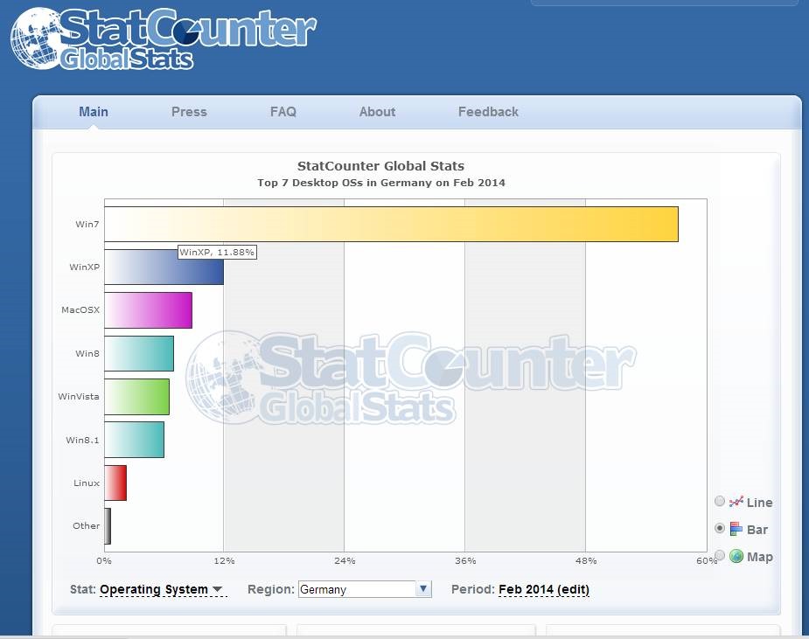Click the WinVista axis label
The width and height of the screenshot is (809, 639).
79,397
